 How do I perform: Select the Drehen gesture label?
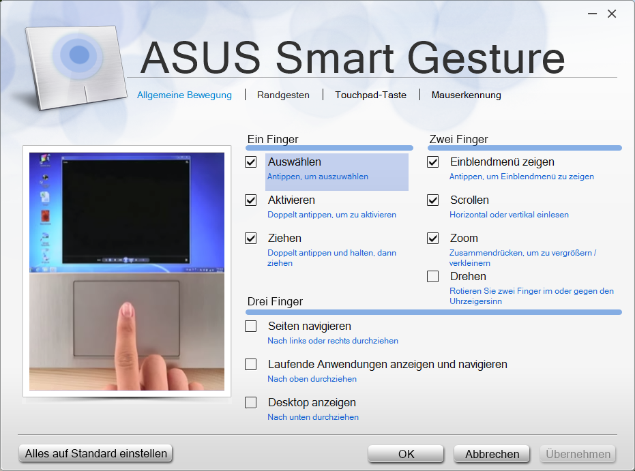click(468, 276)
